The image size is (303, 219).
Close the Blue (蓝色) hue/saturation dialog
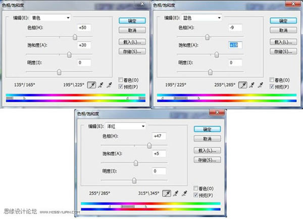[x=293, y=4]
